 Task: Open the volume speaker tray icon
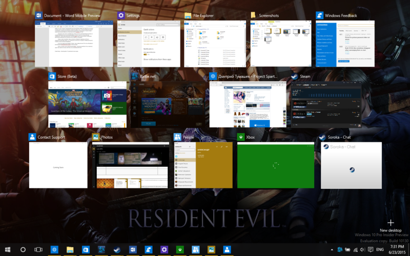(x=363, y=250)
